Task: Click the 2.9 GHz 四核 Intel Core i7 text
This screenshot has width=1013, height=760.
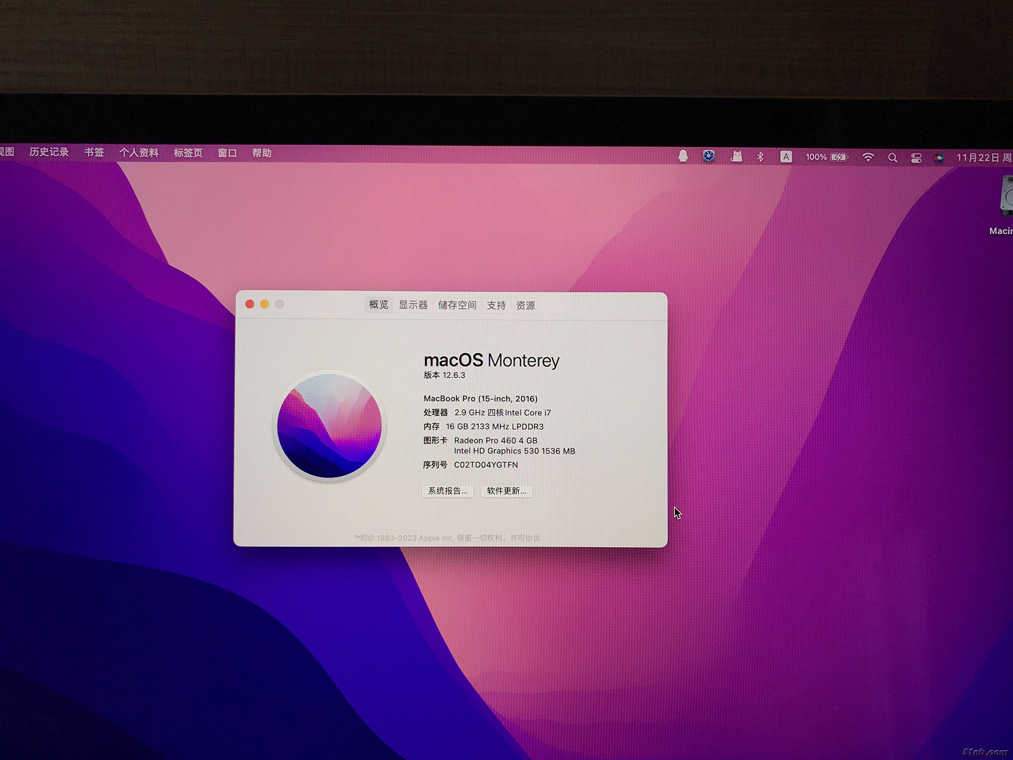Action: 502,413
